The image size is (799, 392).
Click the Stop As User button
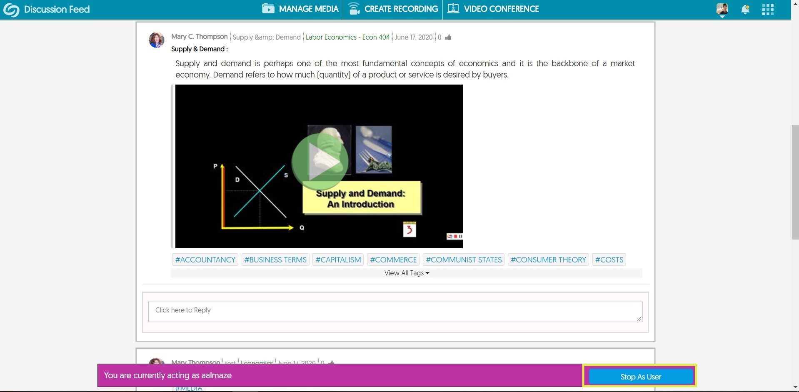pos(641,377)
